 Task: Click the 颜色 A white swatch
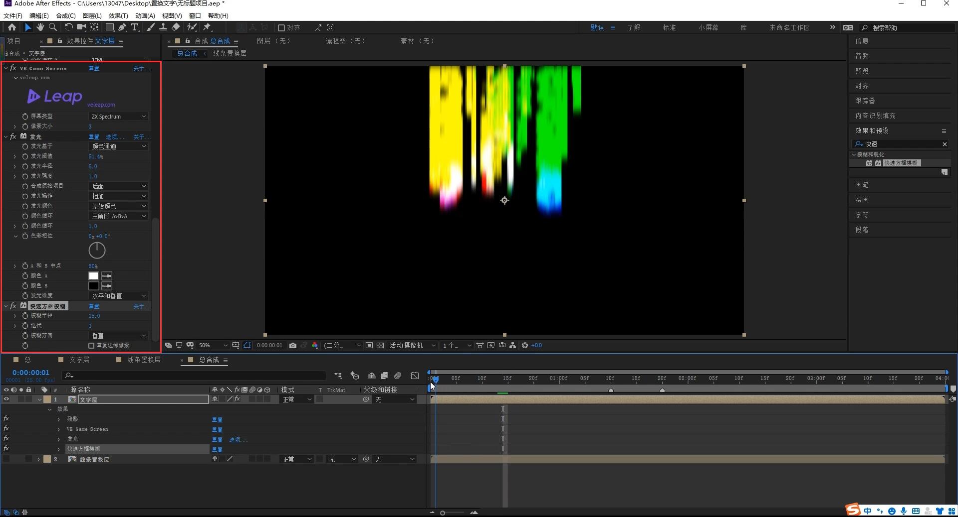(x=94, y=276)
